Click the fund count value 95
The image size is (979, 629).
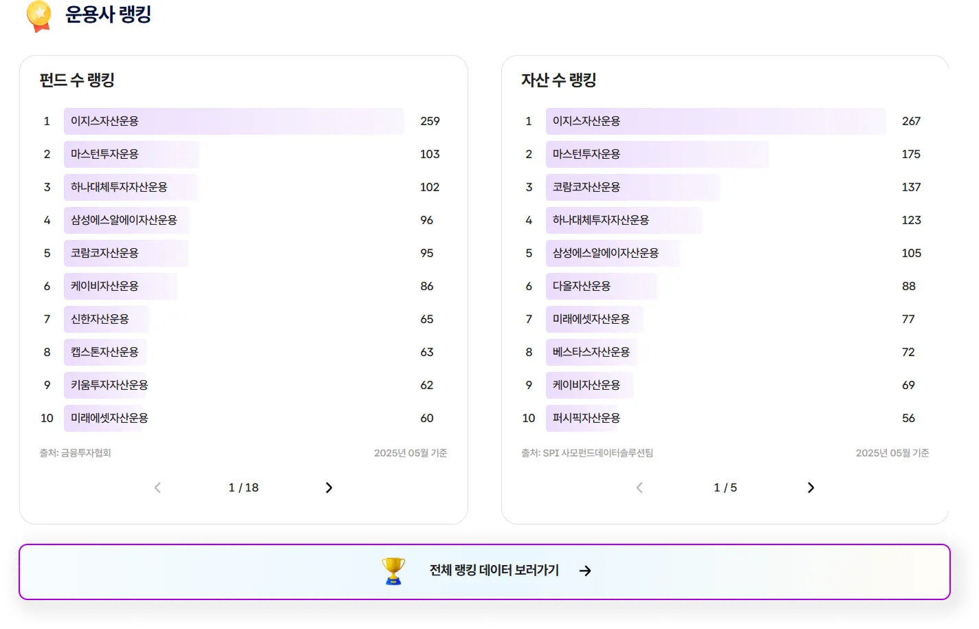(x=427, y=253)
